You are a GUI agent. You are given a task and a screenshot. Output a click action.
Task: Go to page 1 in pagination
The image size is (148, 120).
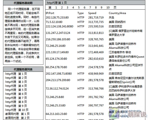pos(56,8)
